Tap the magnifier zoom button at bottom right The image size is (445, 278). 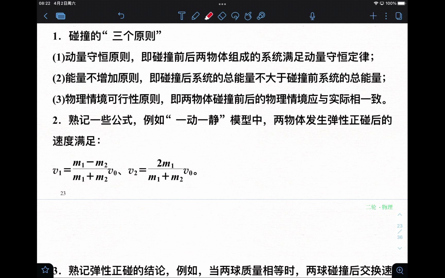(400, 270)
